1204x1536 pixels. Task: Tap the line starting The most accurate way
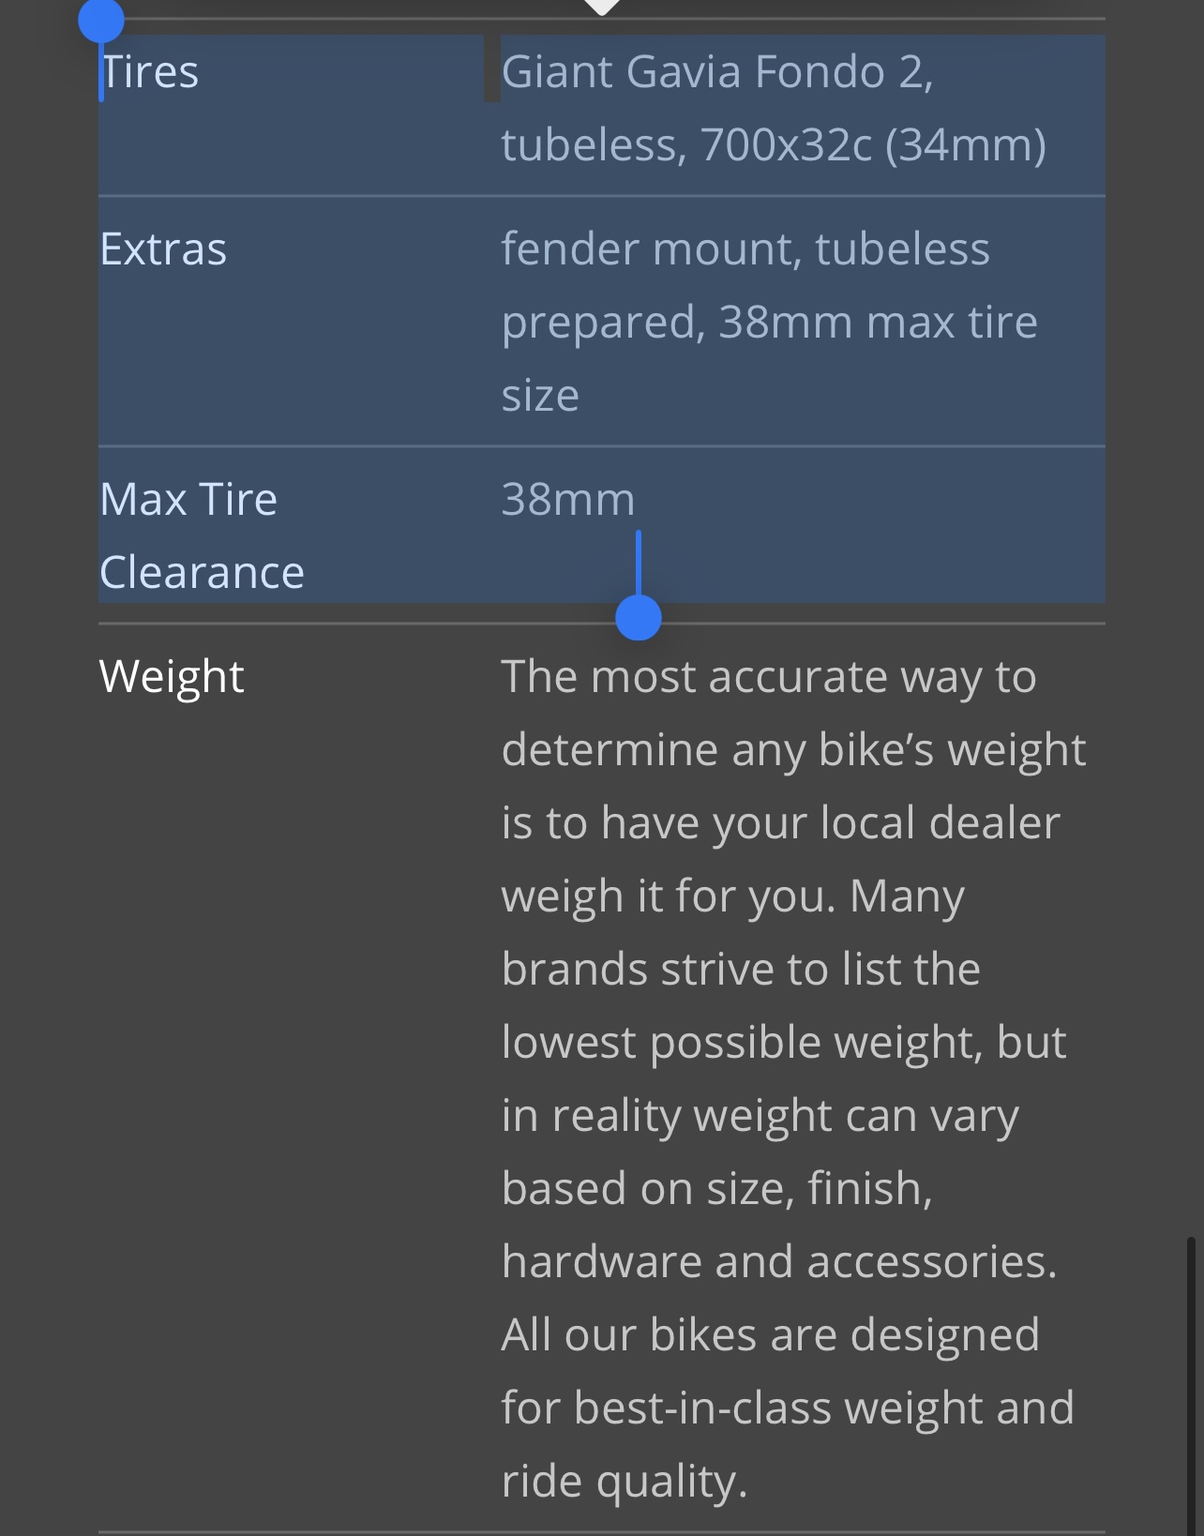(x=769, y=677)
